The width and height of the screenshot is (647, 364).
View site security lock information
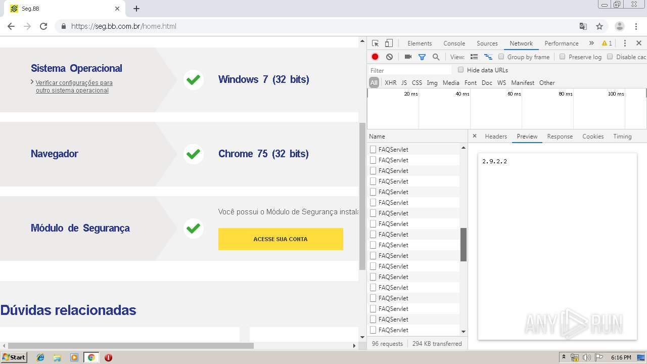(x=63, y=26)
